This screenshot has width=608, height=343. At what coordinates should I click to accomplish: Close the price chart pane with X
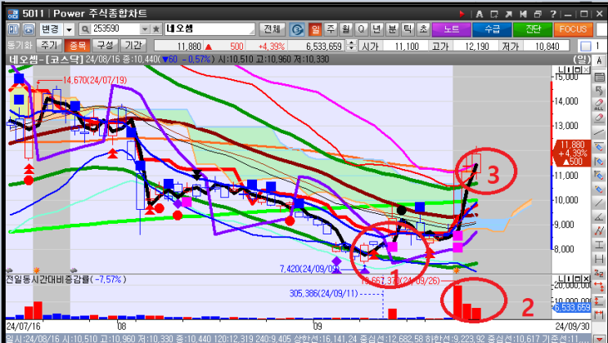pos(586,69)
